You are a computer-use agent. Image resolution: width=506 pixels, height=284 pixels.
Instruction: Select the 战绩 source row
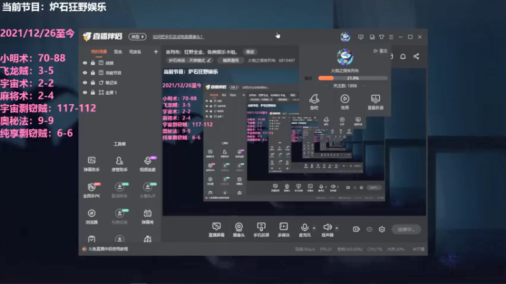(120, 63)
